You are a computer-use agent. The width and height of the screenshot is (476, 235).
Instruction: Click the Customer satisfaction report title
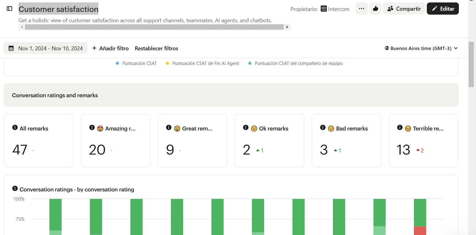tap(58, 9)
